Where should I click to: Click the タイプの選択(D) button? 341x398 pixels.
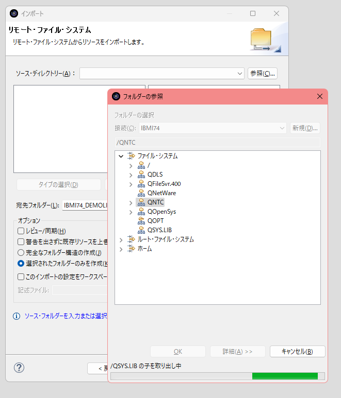(x=58, y=184)
